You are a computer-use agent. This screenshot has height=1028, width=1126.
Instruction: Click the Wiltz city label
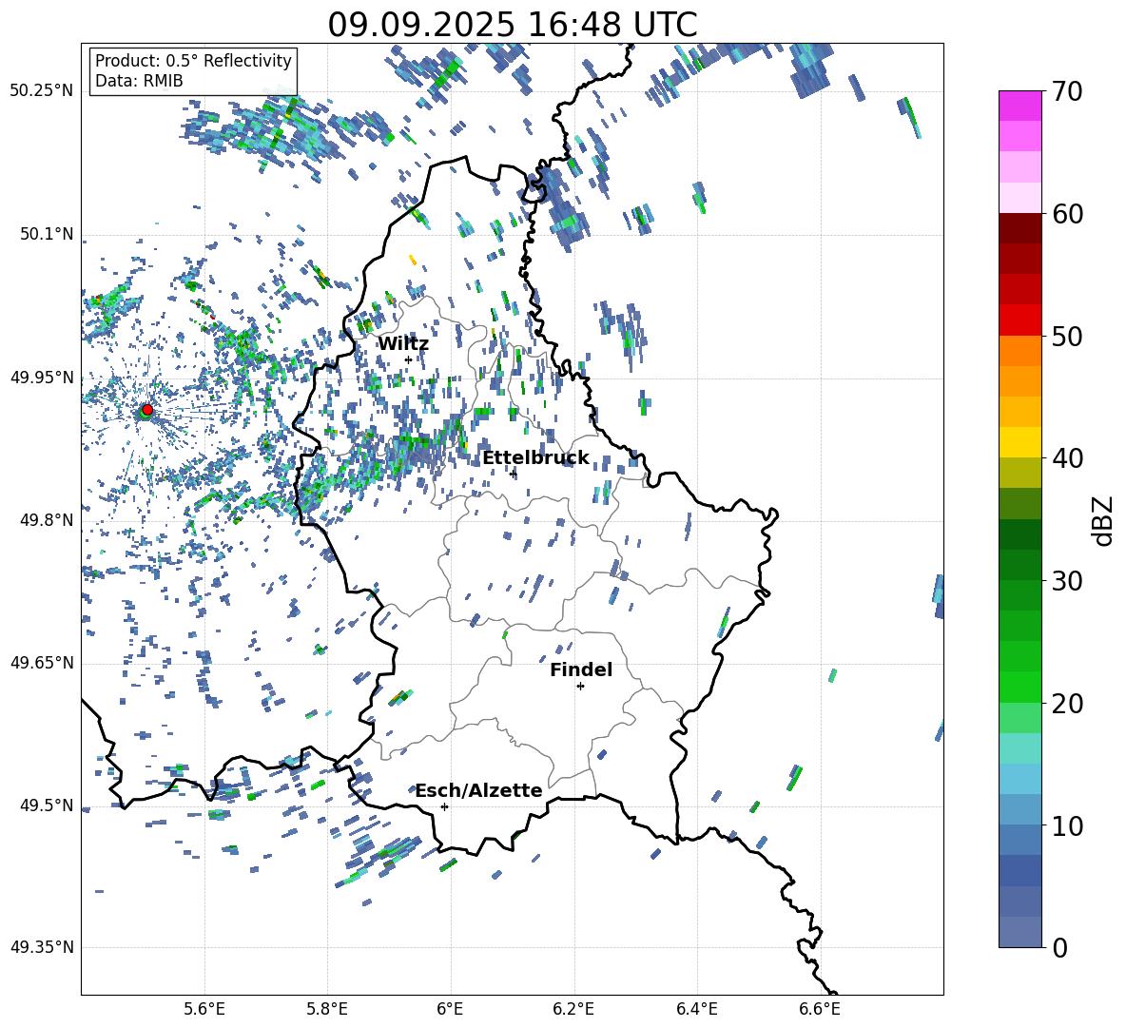403,343
